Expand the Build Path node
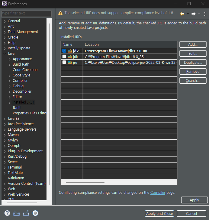 click(x=9, y=65)
